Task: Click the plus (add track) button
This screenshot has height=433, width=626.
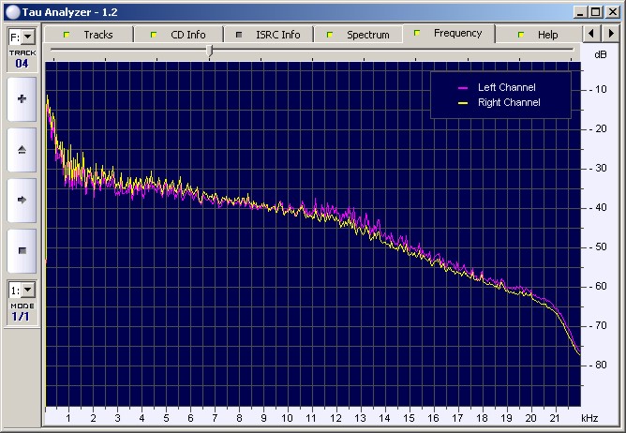Action: point(22,99)
